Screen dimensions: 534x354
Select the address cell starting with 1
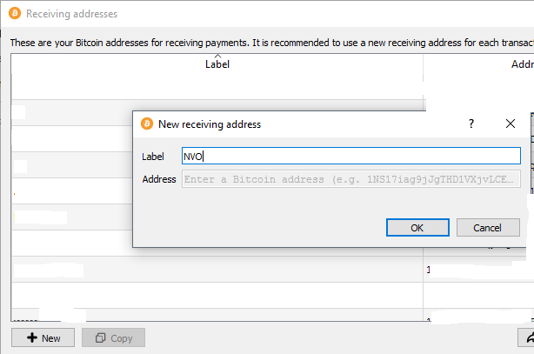[478, 270]
